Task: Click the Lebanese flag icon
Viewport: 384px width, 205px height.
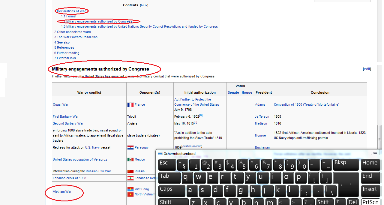Action: 130,178
